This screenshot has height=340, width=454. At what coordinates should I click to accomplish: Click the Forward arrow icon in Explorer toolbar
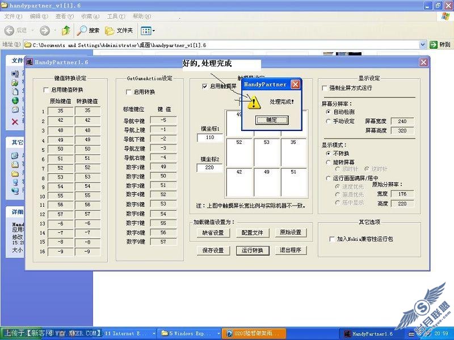[x=45, y=31]
